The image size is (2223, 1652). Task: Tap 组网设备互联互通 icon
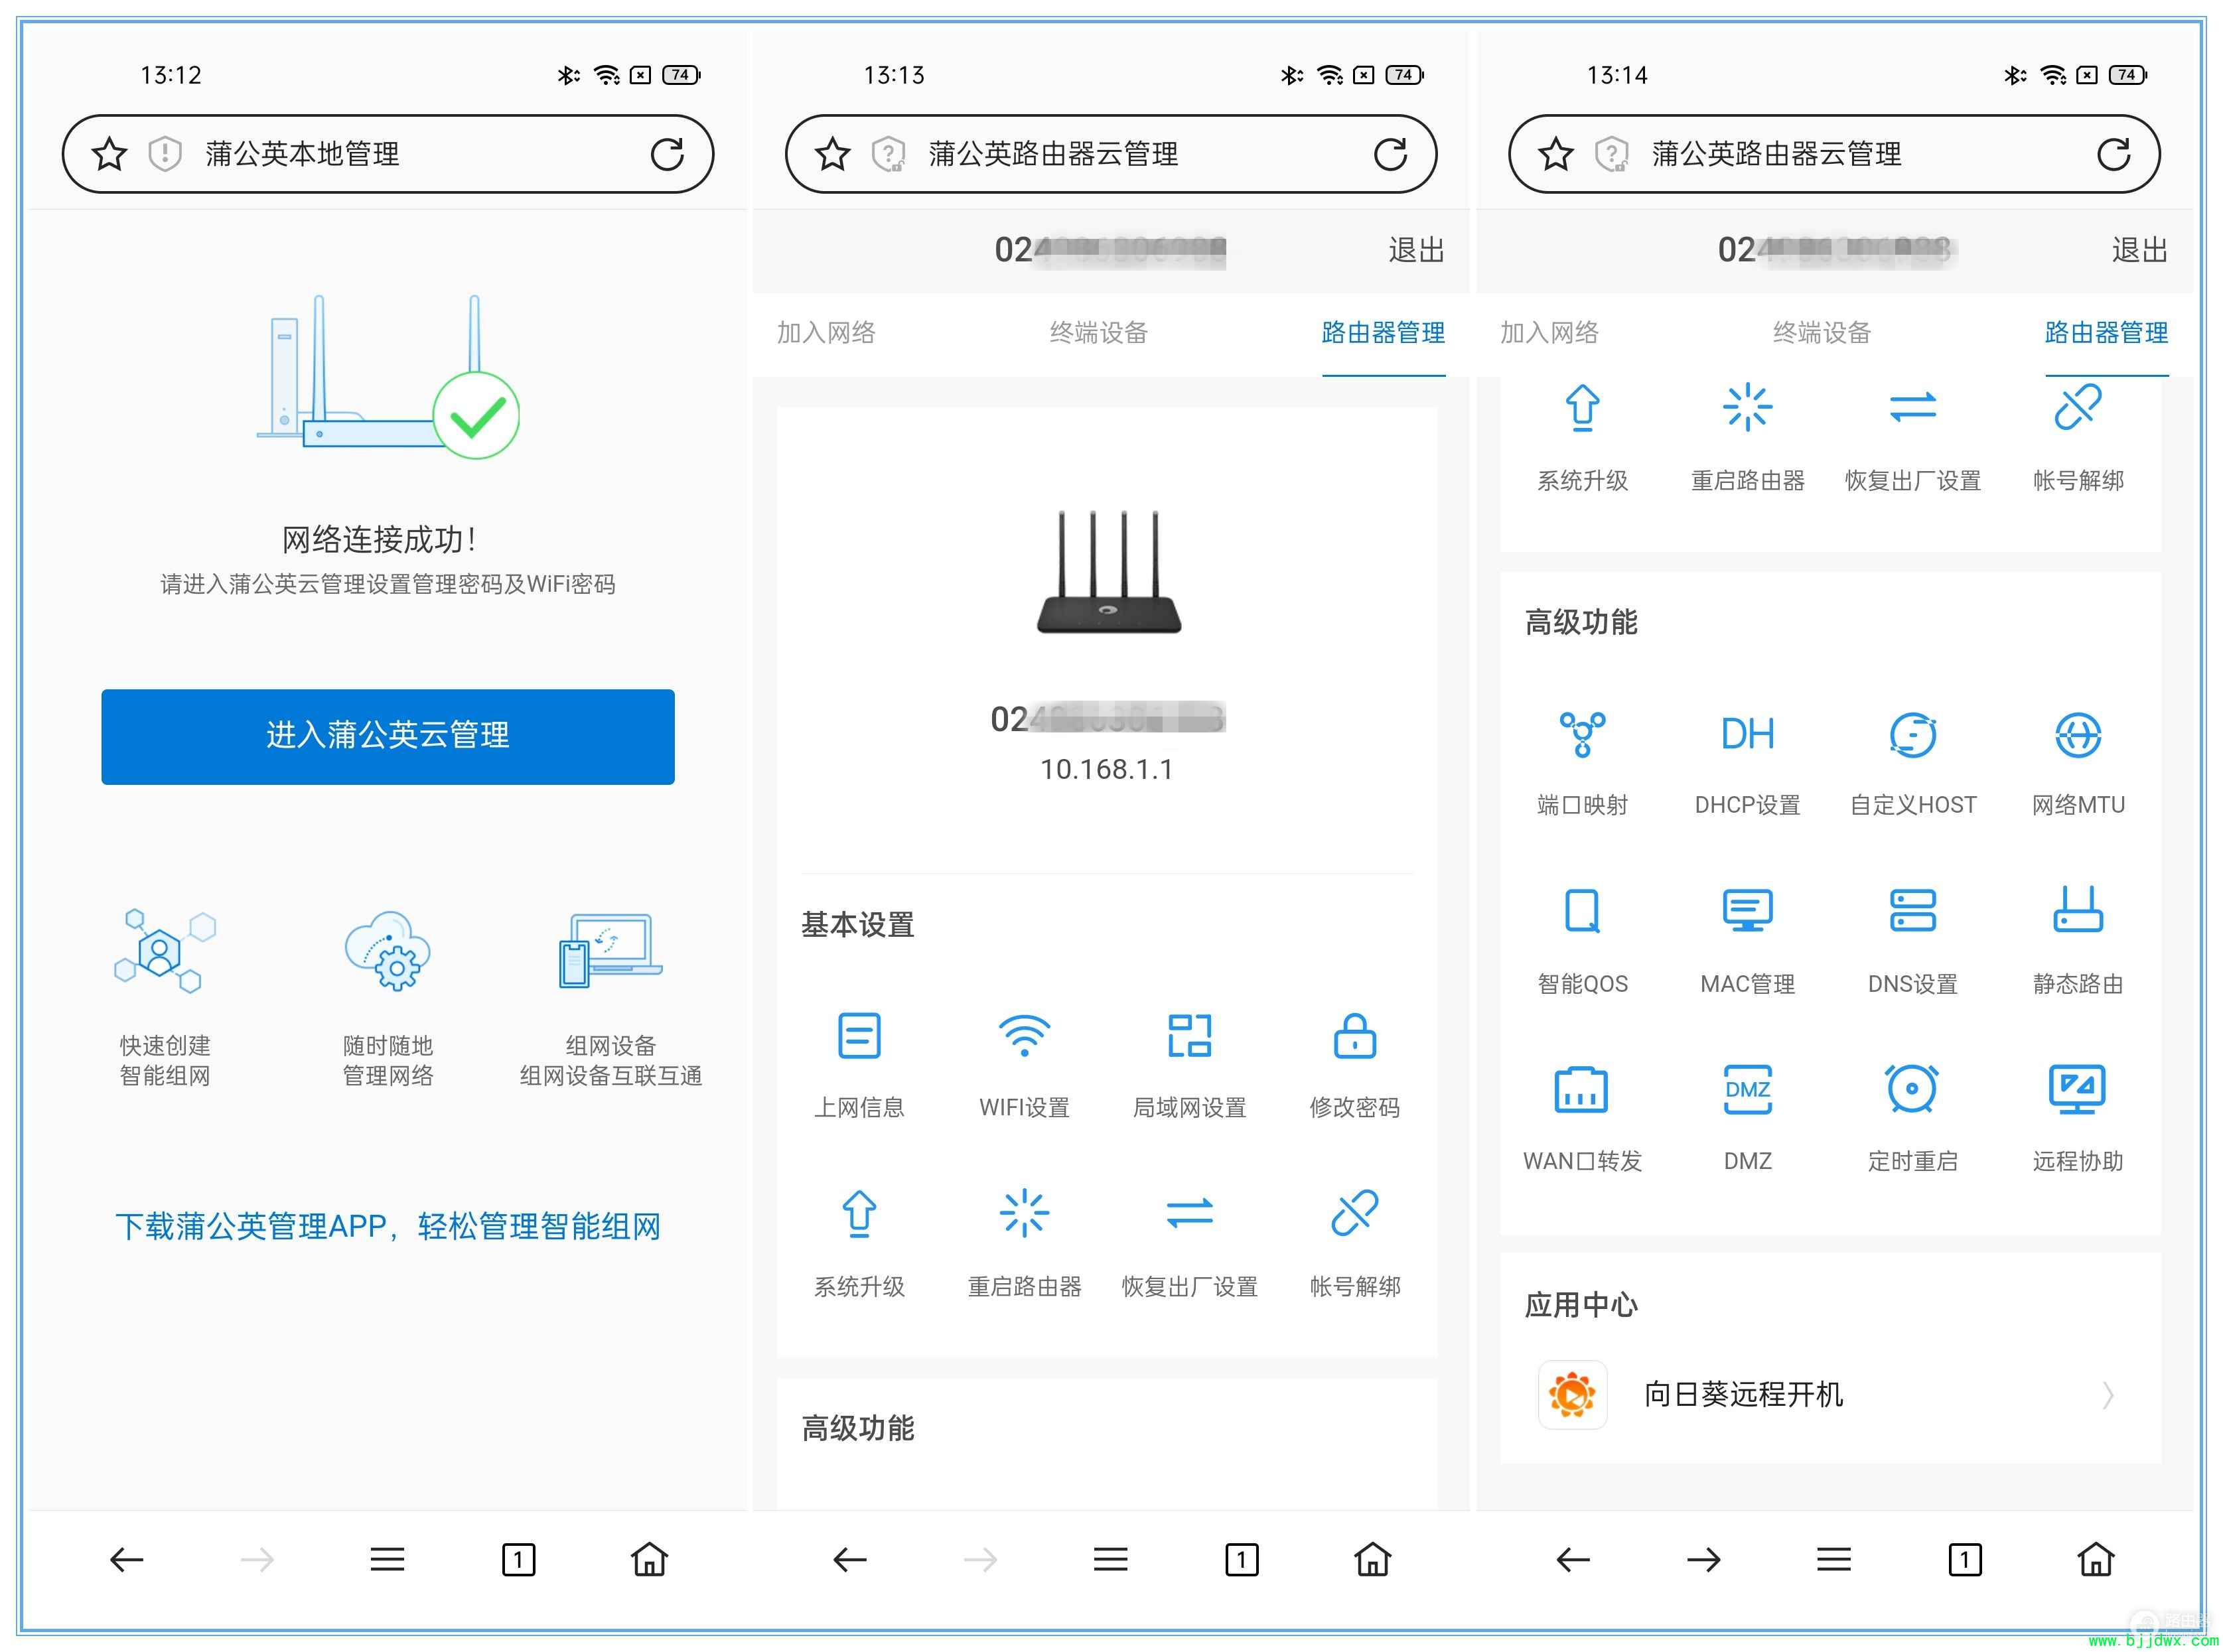610,950
